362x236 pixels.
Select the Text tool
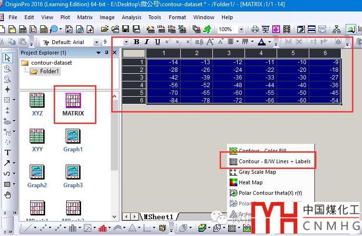coord(8,153)
